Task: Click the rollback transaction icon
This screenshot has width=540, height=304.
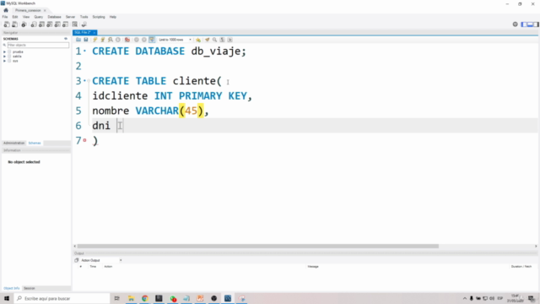Action: 144,40
